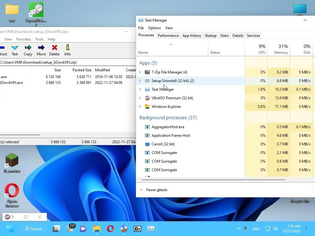
Task: Sort 7-Zip list by Modified column
Action: point(109,70)
